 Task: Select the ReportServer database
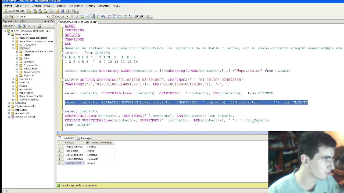(x=26, y=93)
